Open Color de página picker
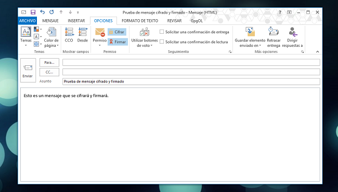The image size is (338, 192). 51,37
